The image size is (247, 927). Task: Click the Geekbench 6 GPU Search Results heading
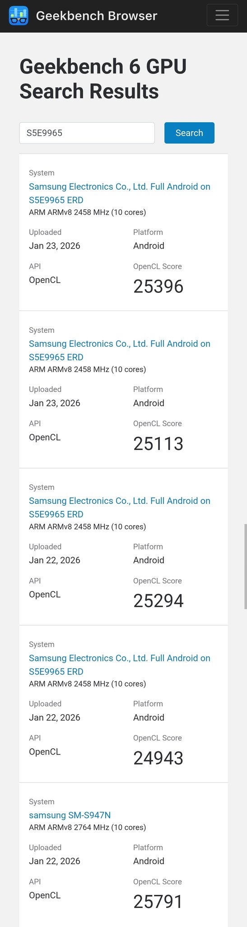click(103, 79)
